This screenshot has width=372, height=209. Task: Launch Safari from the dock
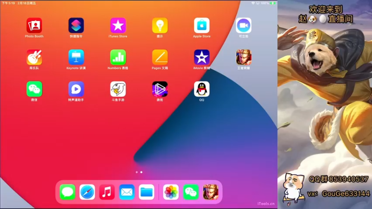coord(87,192)
